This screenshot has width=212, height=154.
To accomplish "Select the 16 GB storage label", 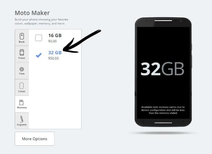I will [55, 36].
